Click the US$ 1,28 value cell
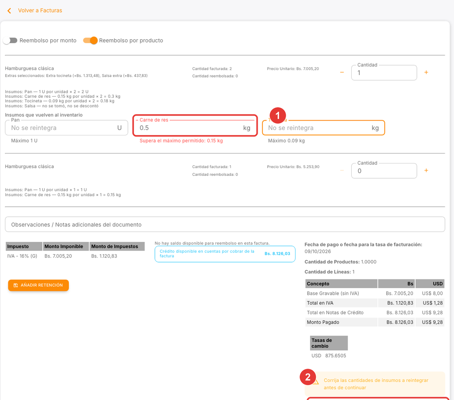Image resolution: width=454 pixels, height=400 pixels. click(433, 303)
